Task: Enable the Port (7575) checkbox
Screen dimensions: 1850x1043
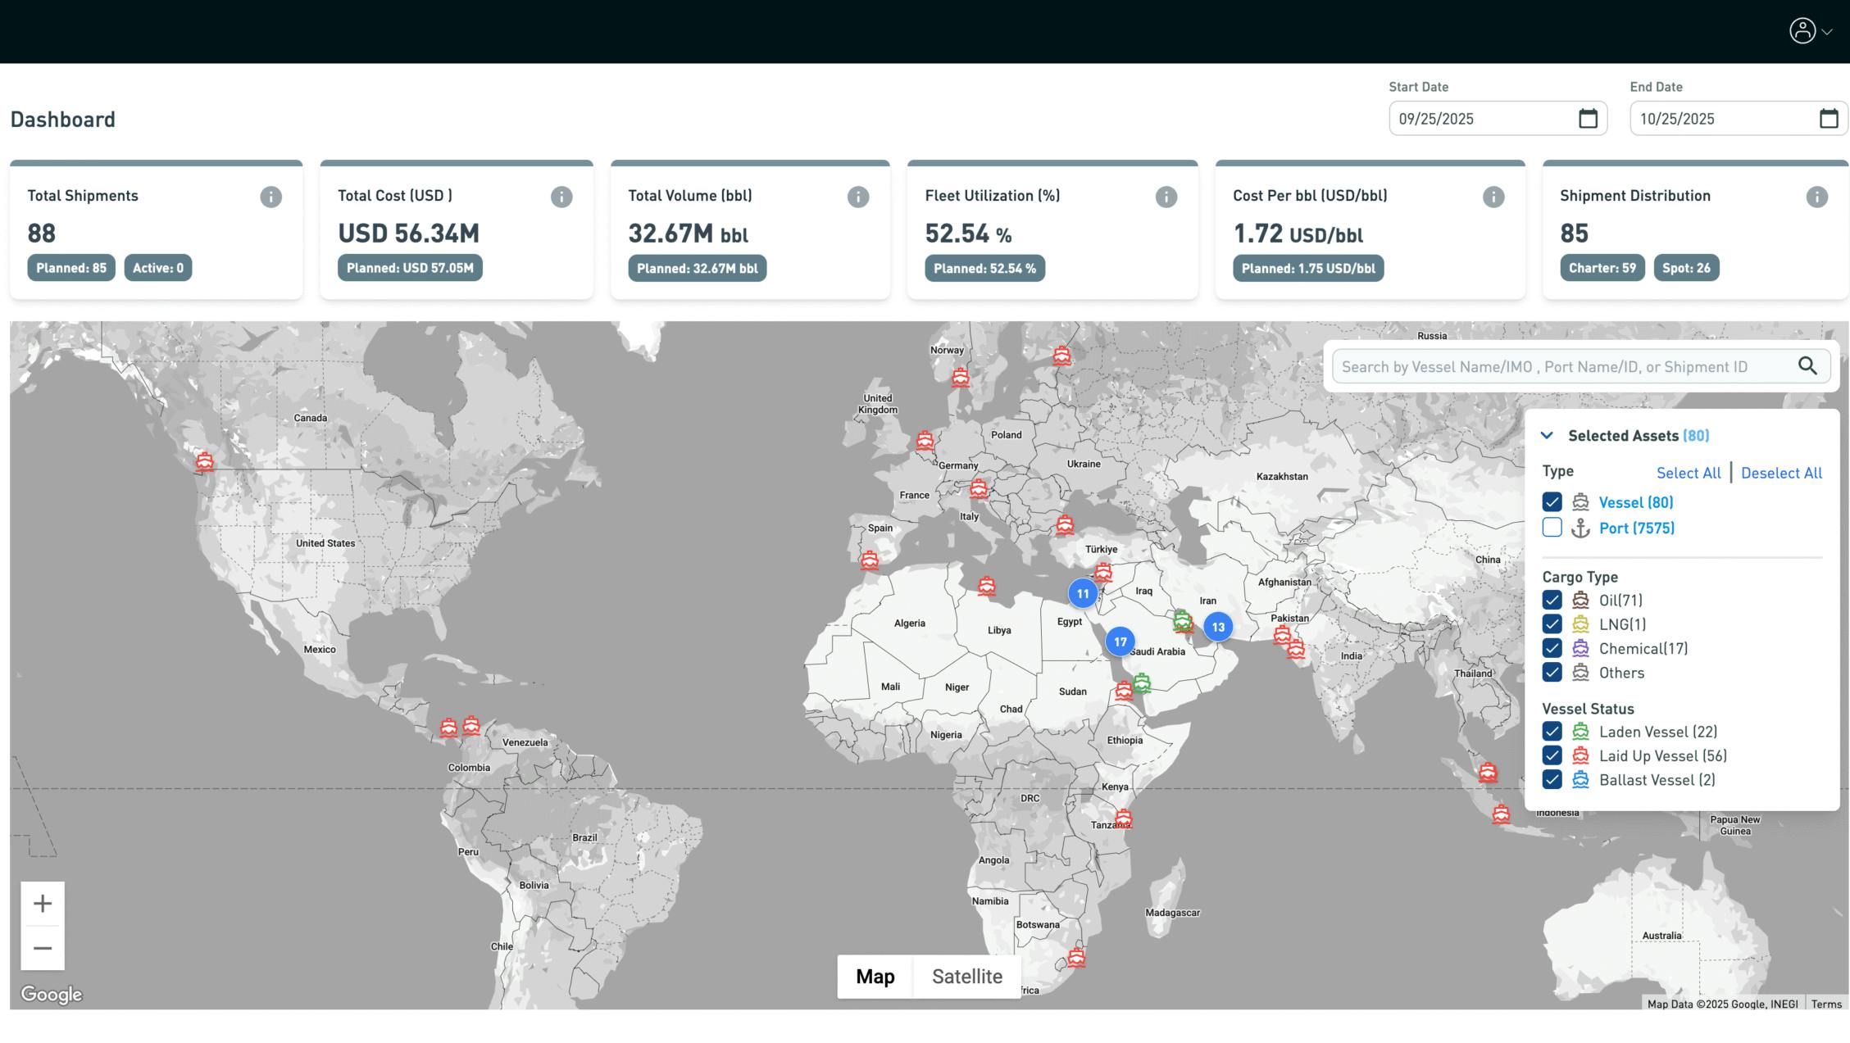Action: coord(1551,528)
